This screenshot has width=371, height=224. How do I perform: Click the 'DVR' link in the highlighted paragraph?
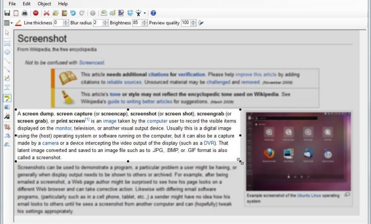tap(209, 143)
